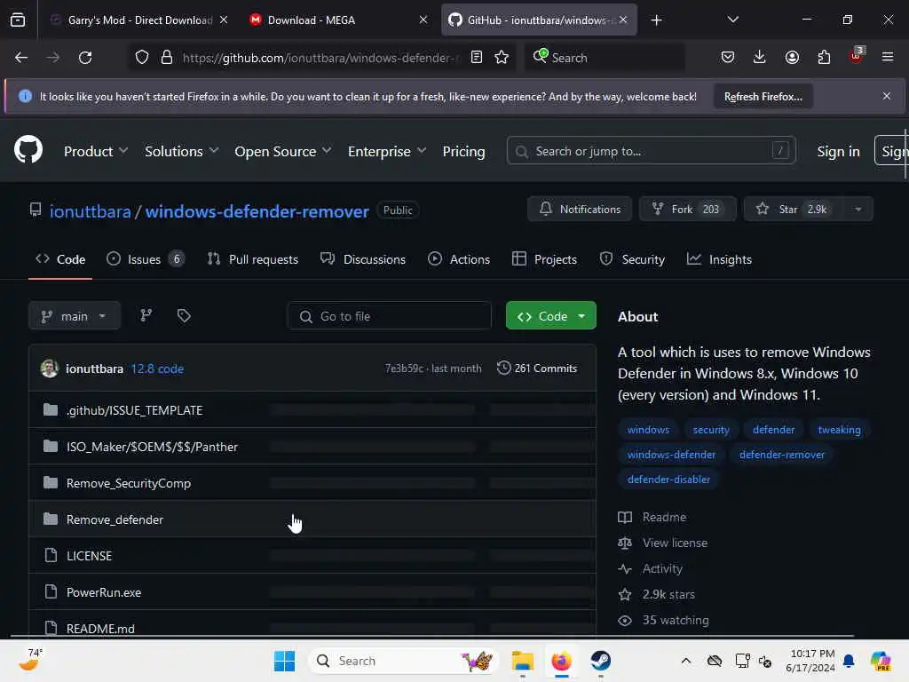Open the Firefox hamburger application menu
The height and width of the screenshot is (682, 909).
888,57
